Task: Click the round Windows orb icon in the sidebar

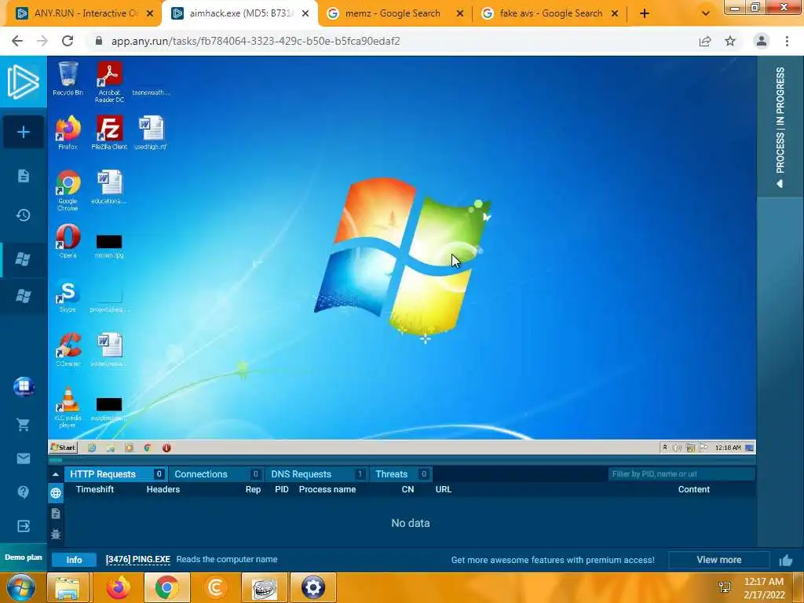Action: pos(24,386)
